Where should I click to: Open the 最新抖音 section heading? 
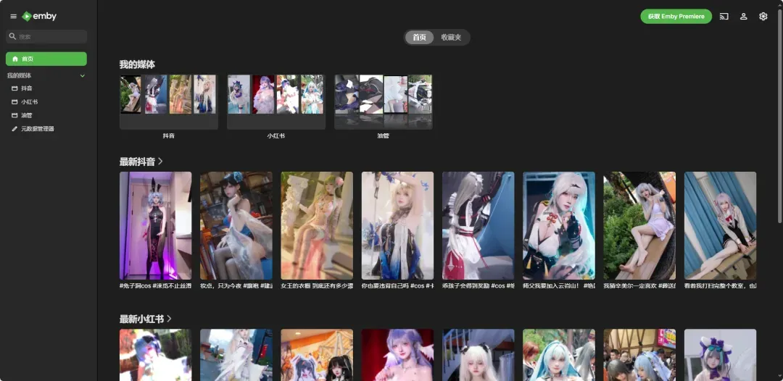137,162
